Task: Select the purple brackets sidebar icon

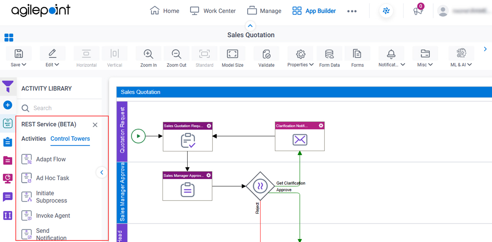Action: tap(8, 215)
